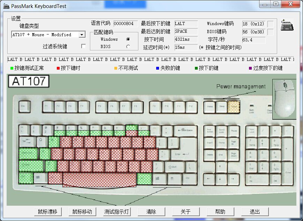Click the left arrow key on the keyboard image
Viewport: 303px width, 221px height.
pyautogui.click(x=209, y=179)
